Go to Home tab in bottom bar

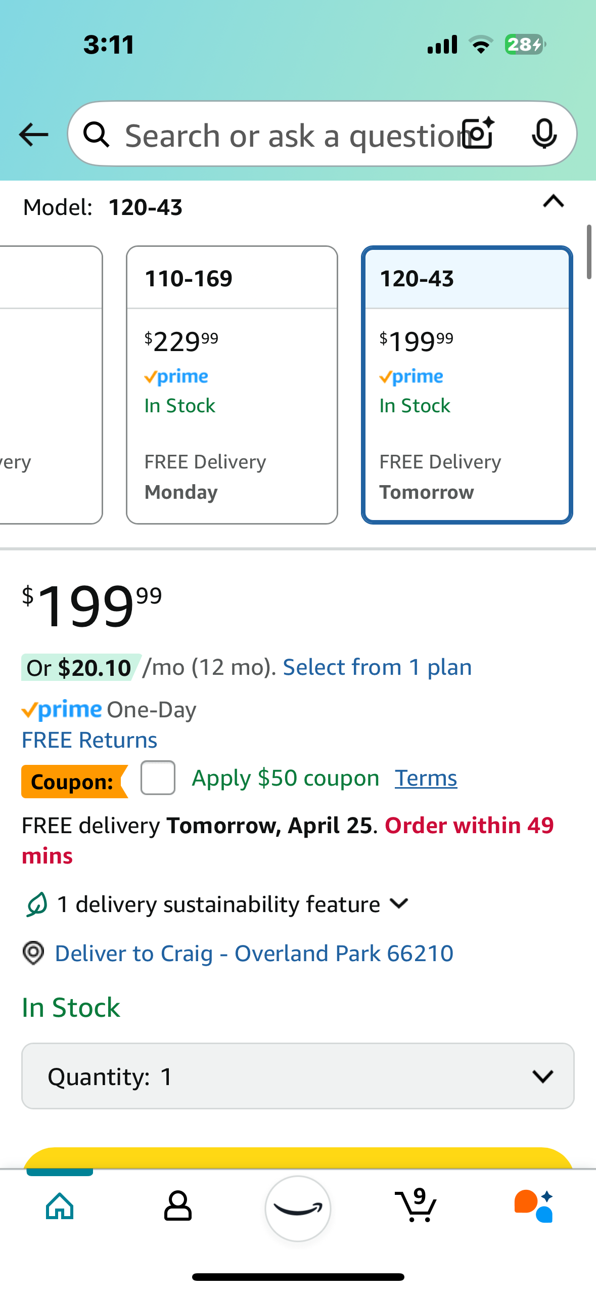pyautogui.click(x=60, y=1206)
